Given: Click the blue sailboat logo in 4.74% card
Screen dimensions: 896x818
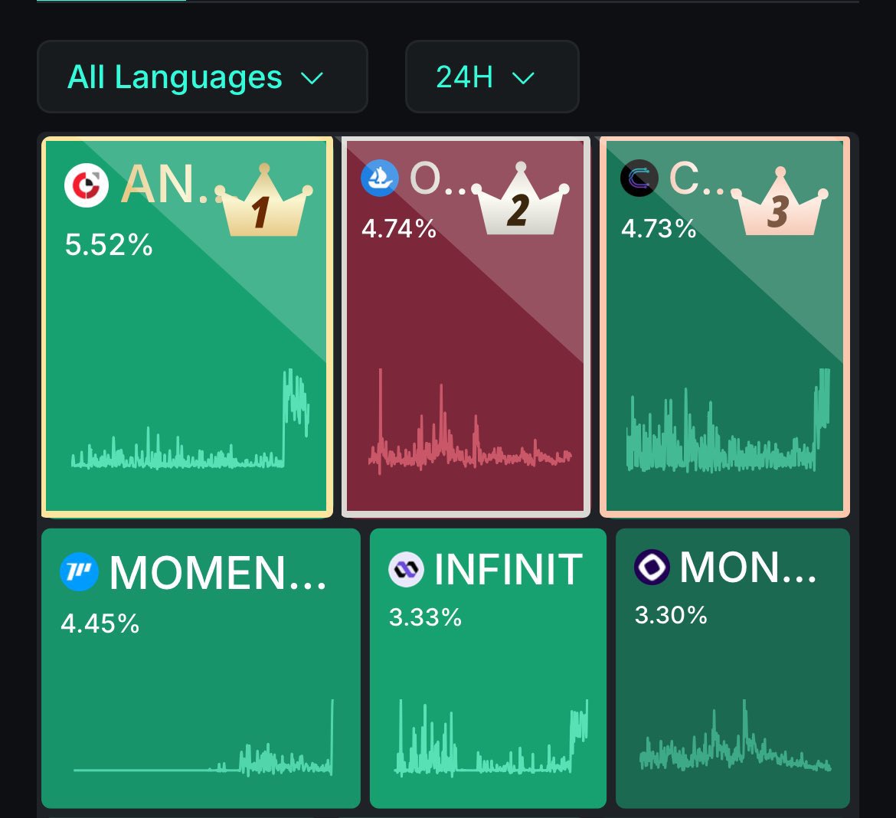Looking at the screenshot, I should click(380, 178).
